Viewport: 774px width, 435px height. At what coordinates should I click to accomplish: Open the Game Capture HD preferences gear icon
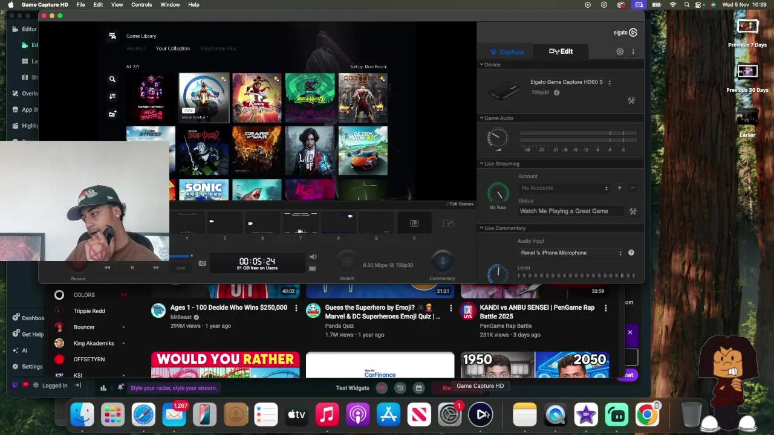pos(620,52)
